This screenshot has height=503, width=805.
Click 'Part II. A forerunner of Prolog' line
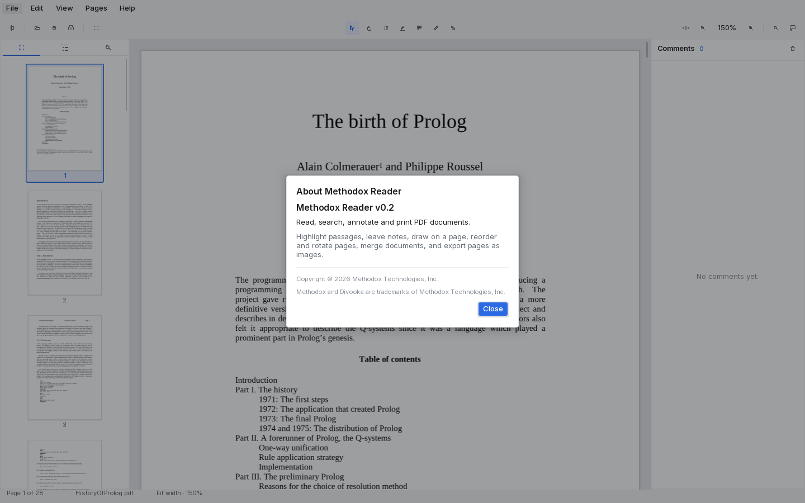click(313, 438)
